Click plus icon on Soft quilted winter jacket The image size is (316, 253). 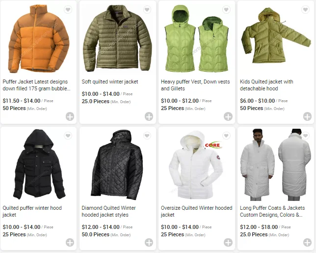pos(149,116)
